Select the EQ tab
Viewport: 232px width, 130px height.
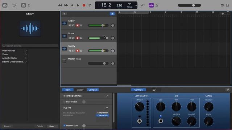(x=154, y=90)
